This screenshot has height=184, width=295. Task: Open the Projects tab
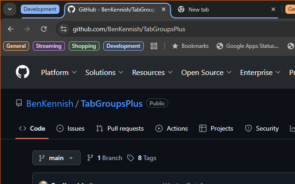coord(216,129)
